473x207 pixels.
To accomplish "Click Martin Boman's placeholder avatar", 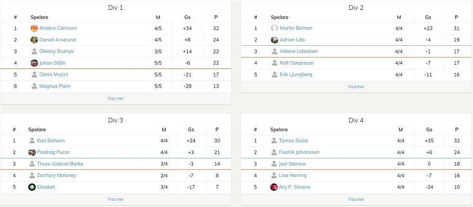I will 274,28.
